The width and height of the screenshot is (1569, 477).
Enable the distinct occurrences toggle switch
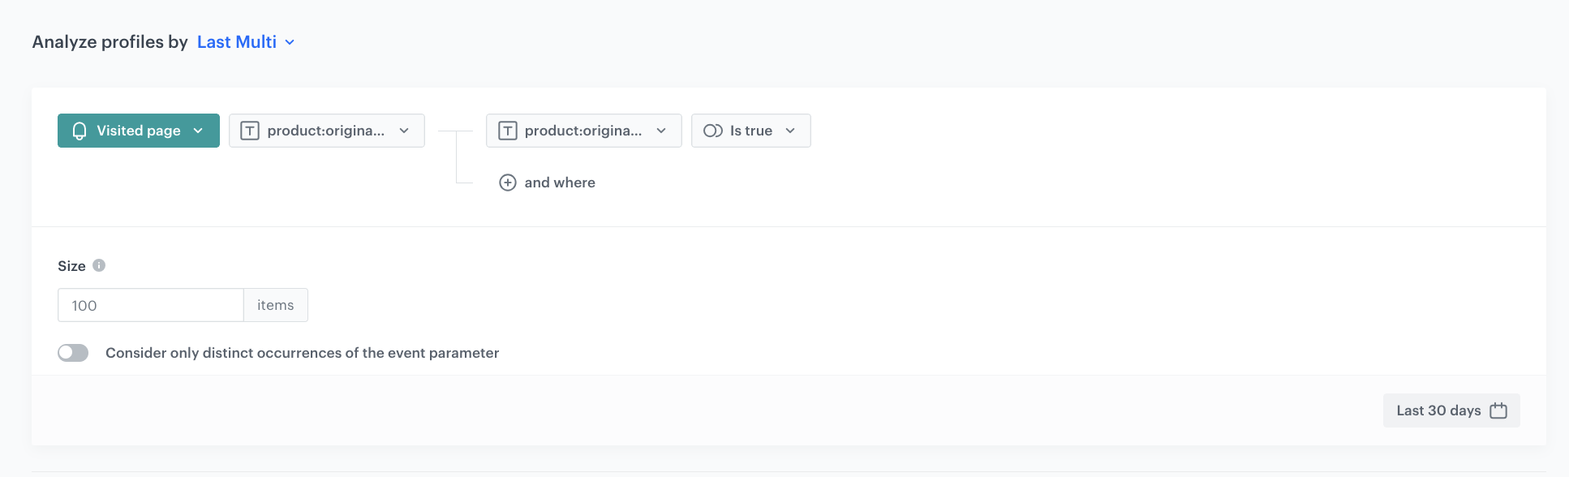(x=73, y=353)
